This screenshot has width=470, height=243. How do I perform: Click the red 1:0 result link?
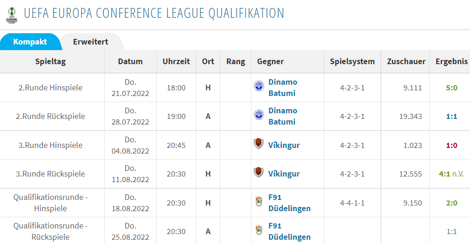tap(451, 146)
